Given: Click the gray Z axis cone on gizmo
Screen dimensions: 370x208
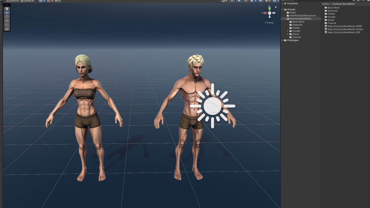Looking at the screenshot, I should click(x=273, y=13).
